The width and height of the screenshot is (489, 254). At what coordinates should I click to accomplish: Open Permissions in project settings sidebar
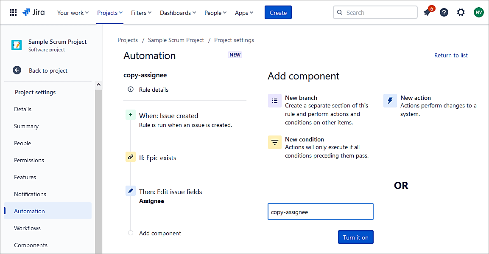click(x=29, y=160)
